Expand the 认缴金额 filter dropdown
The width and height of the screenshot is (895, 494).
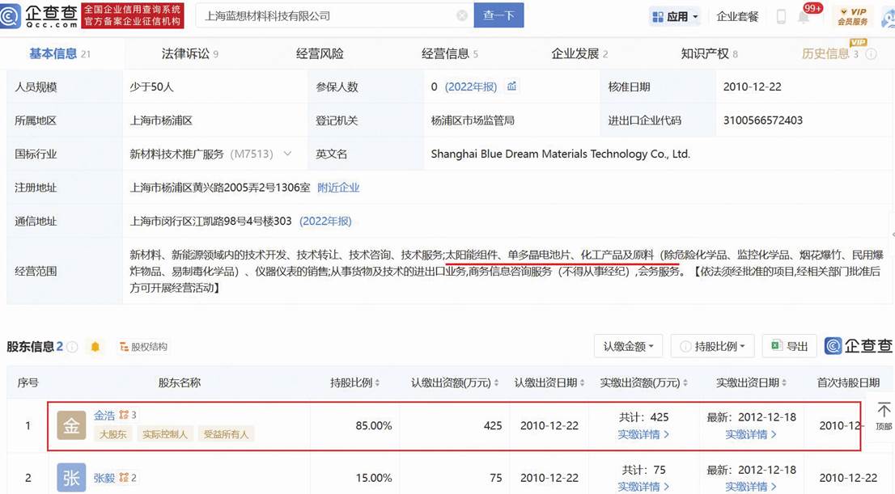pos(628,346)
